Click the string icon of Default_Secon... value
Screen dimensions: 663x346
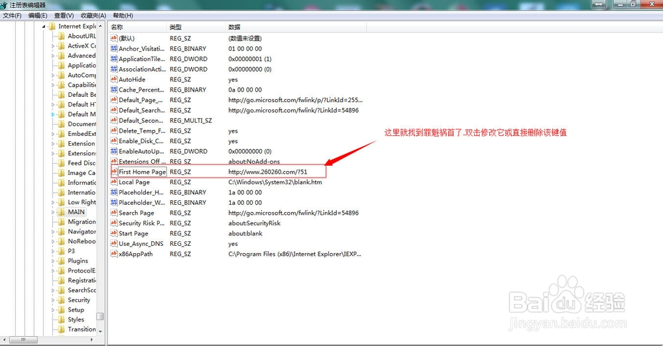pyautogui.click(x=114, y=120)
